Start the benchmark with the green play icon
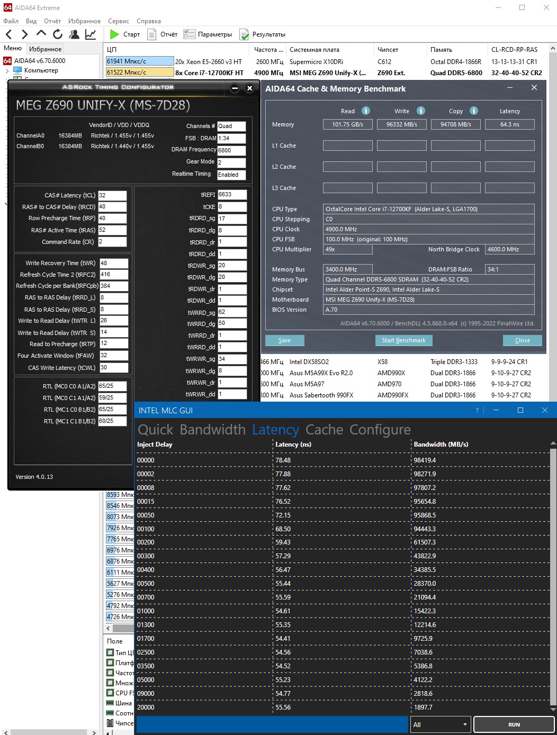Image resolution: width=557 pixels, height=735 pixels. point(114,34)
